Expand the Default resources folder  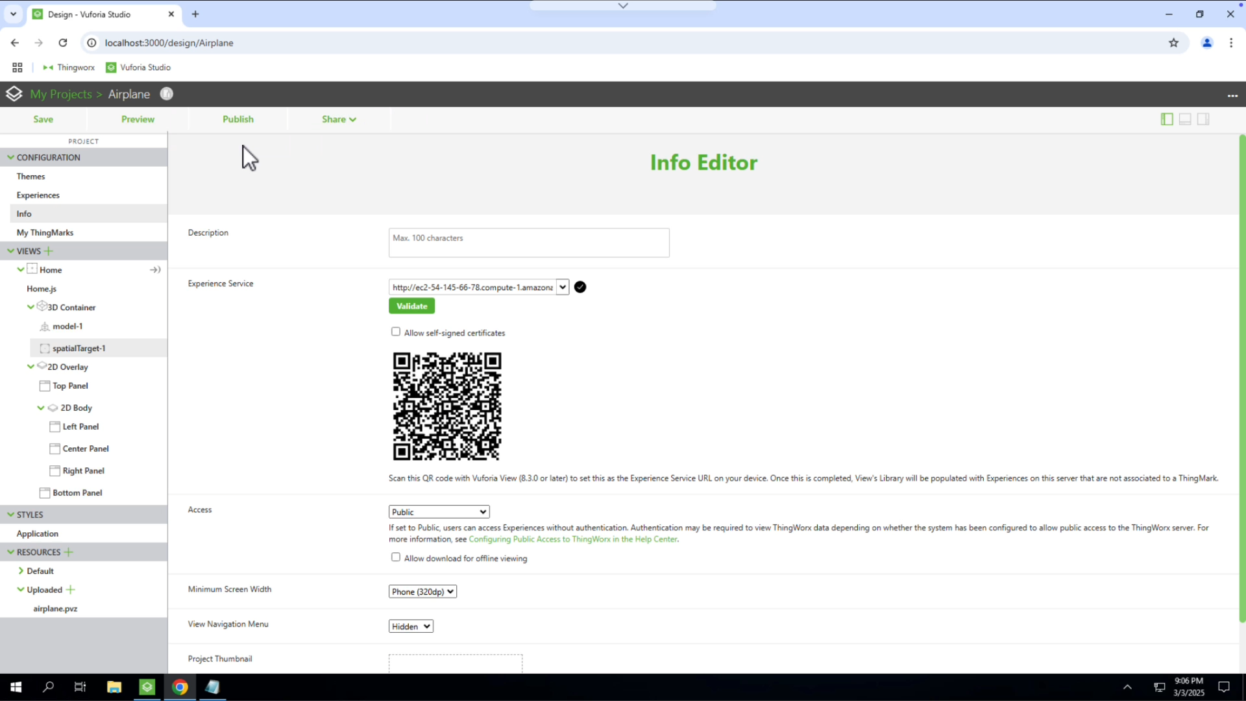(21, 571)
